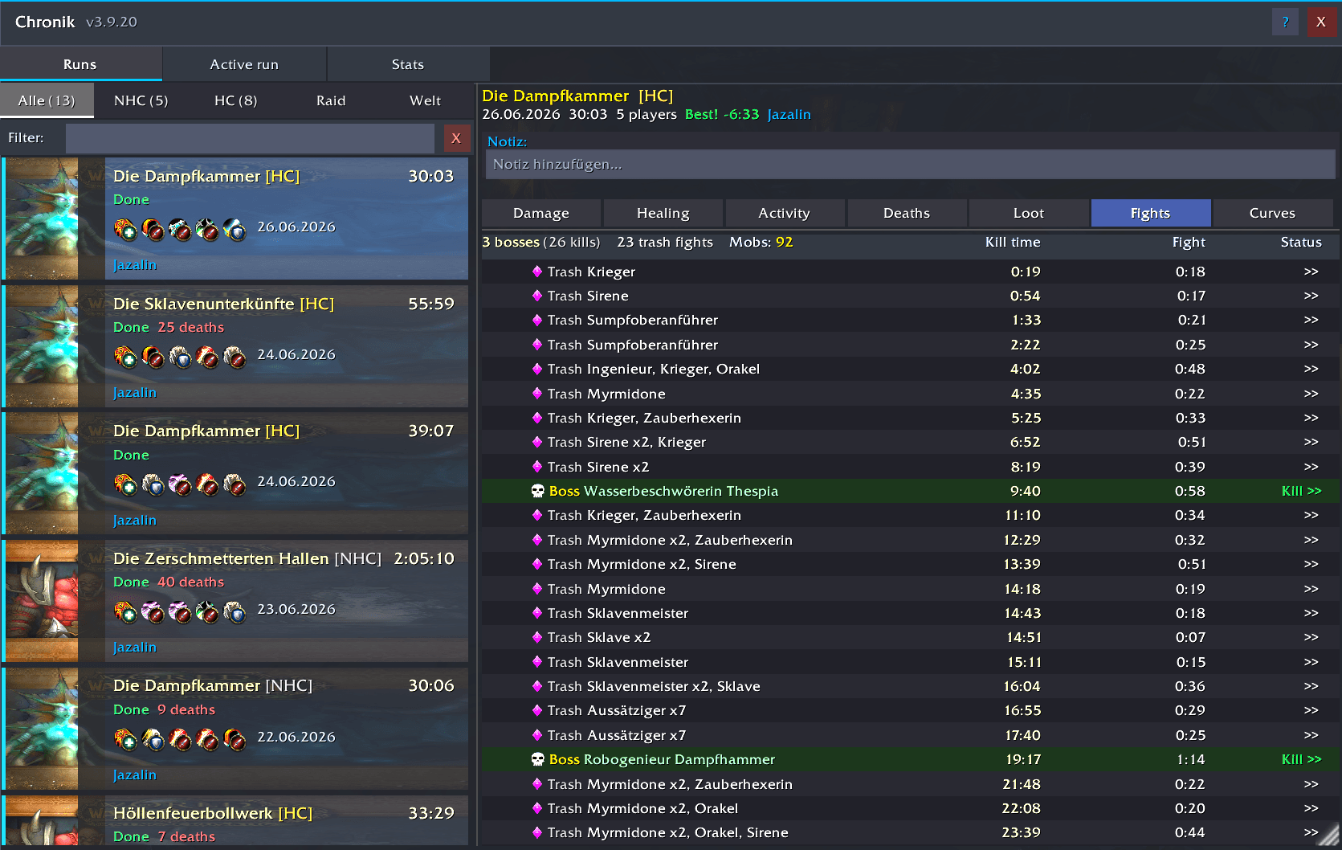The image size is (1342, 850).
Task: Click healer role icon in the 30:03 Dampfkammer run
Action: [125, 230]
